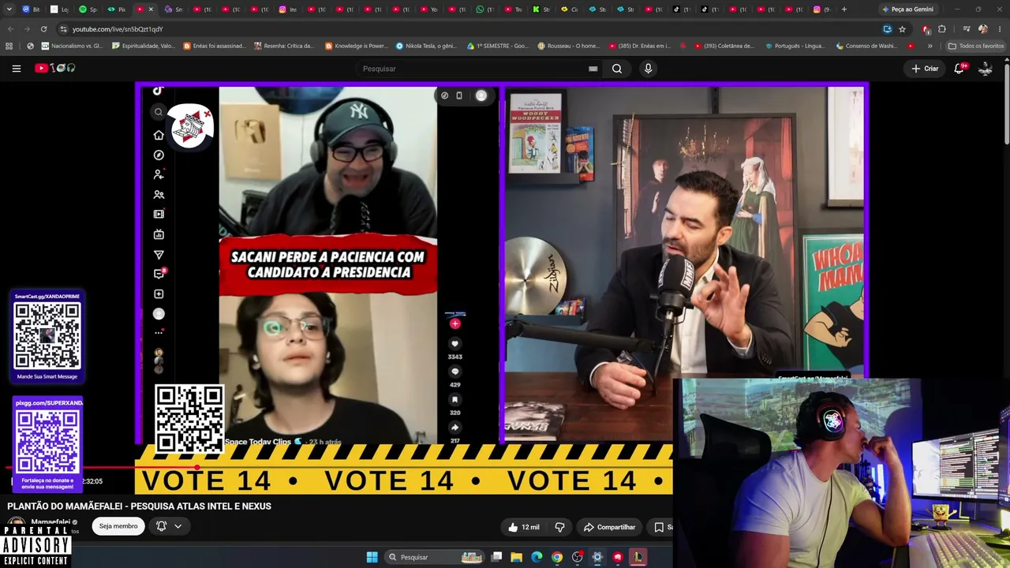Open Rousseau - O home... bookmark
1010x568 pixels.
(x=569, y=46)
